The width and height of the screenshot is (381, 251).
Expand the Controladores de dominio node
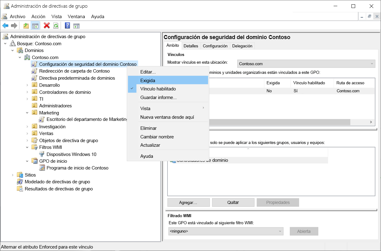27,92
